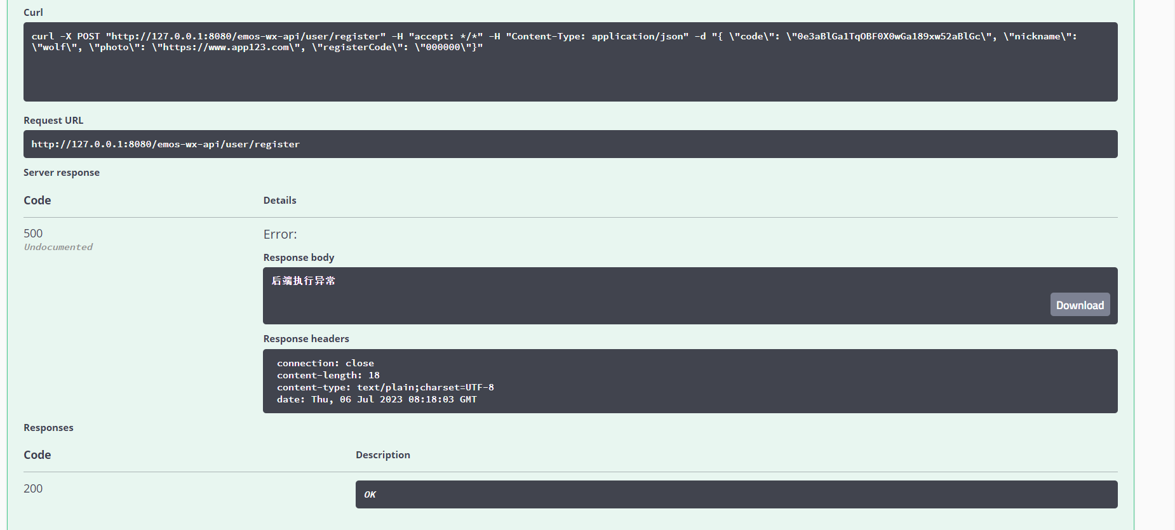Click the 200 response code row
This screenshot has height=530, width=1175.
tap(33, 489)
